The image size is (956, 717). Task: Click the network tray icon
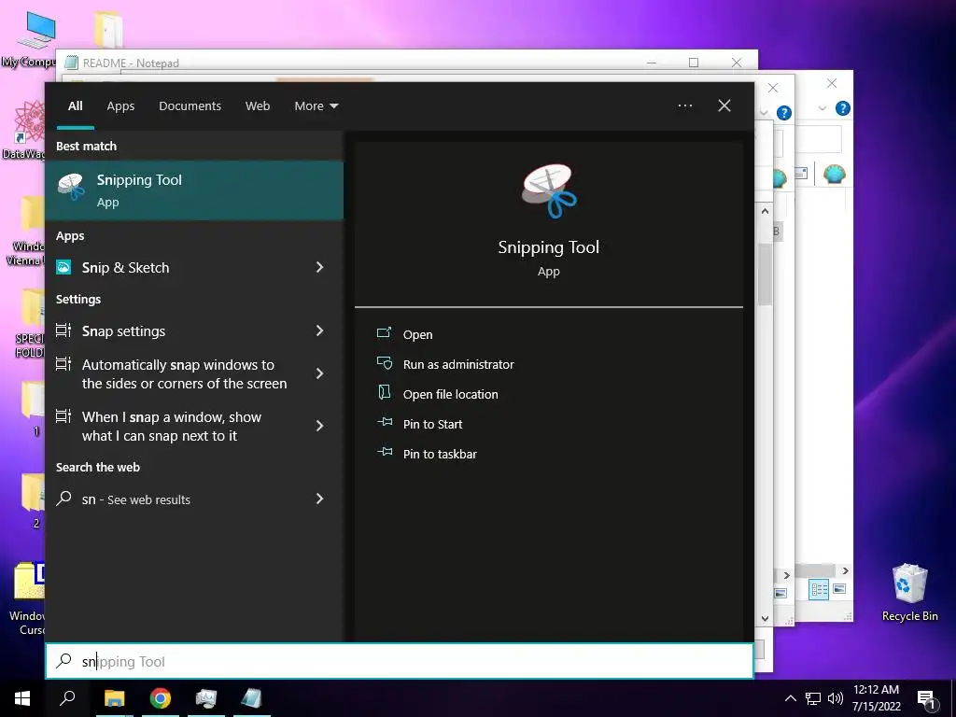click(x=813, y=698)
